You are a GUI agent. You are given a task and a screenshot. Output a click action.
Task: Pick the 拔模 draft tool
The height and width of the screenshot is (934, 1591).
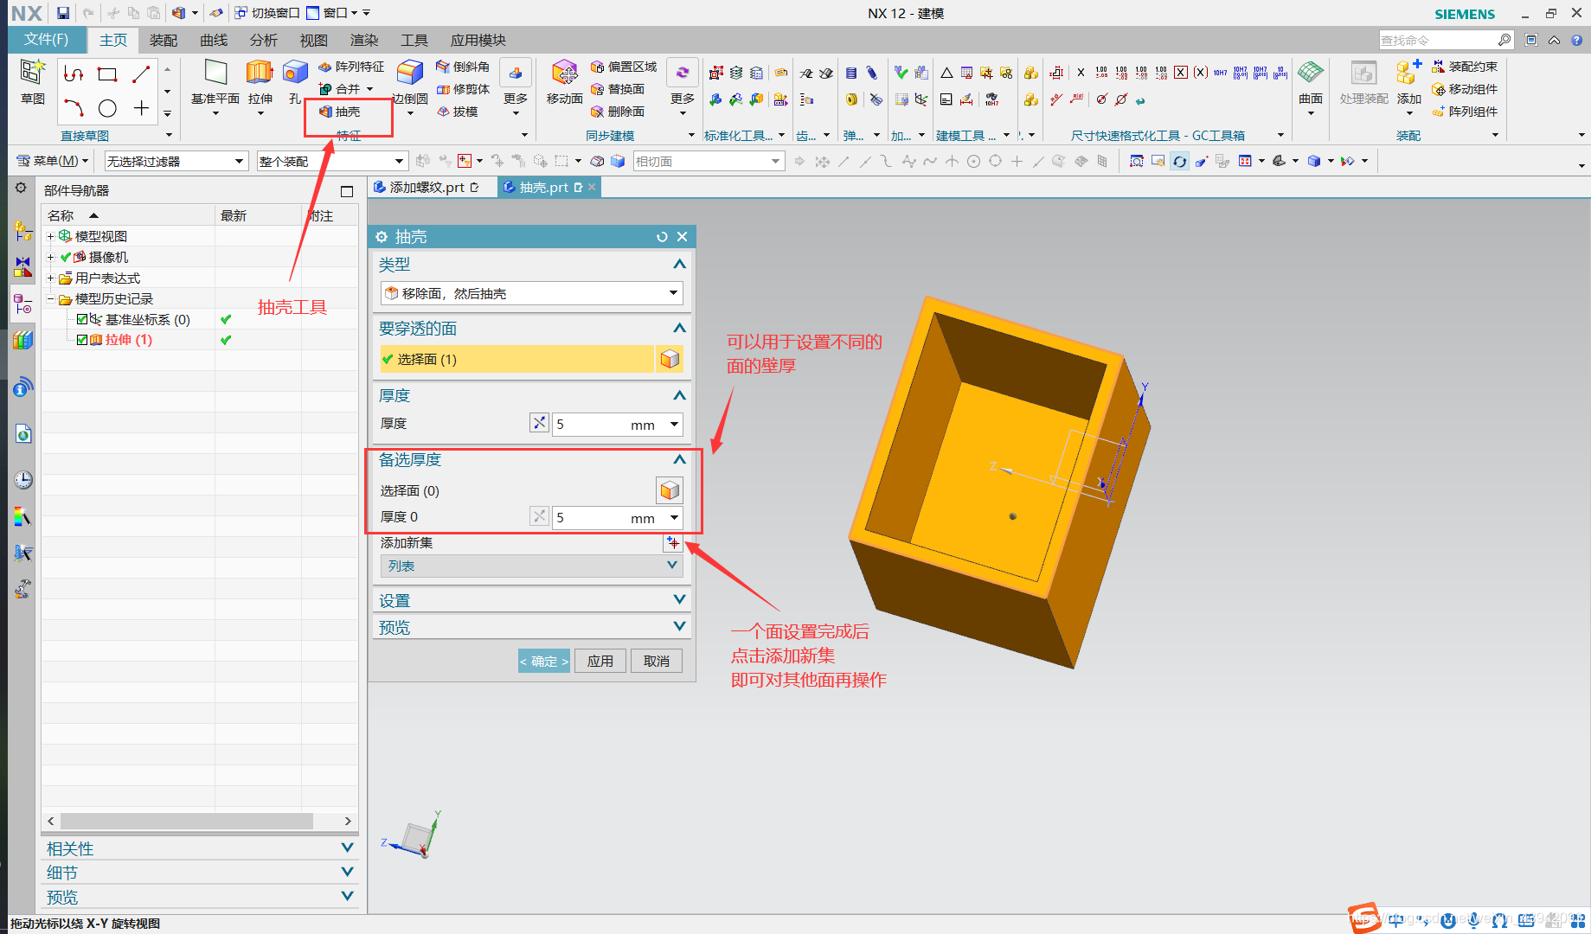click(458, 112)
